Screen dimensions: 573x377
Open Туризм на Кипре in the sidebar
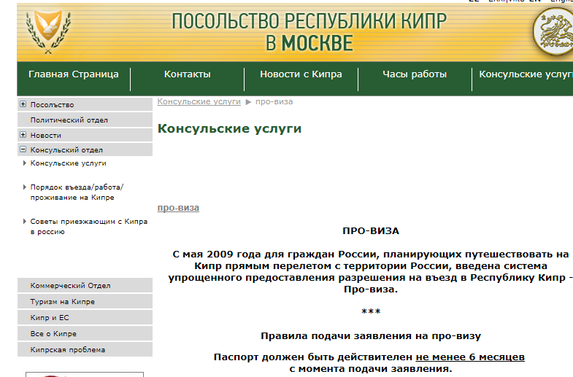click(85, 301)
